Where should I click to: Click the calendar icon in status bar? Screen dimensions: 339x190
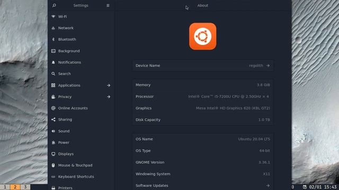click(x=305, y=187)
